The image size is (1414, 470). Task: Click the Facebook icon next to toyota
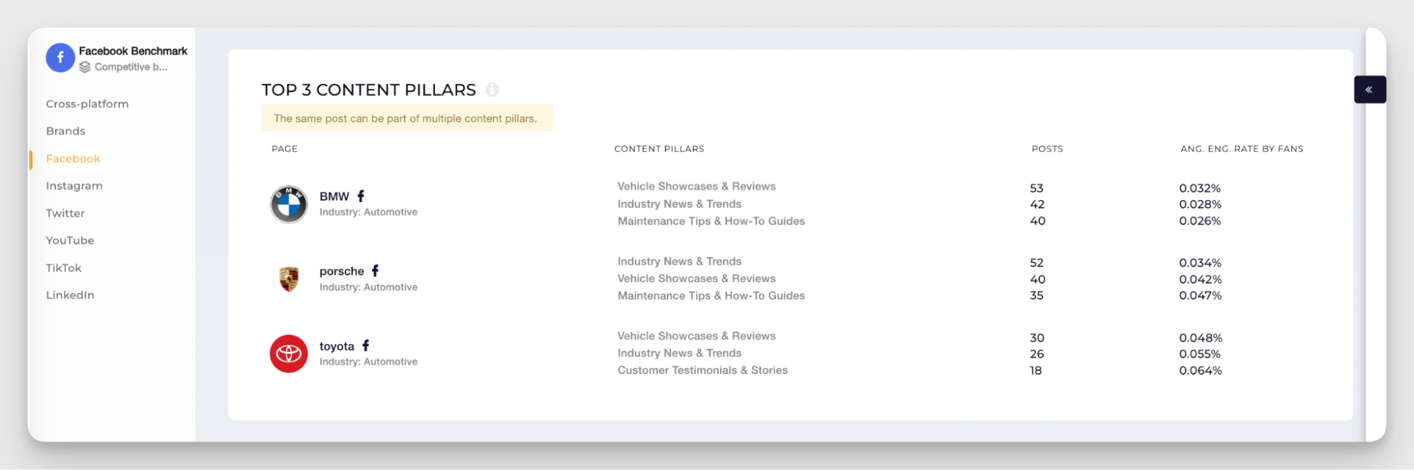(x=366, y=346)
